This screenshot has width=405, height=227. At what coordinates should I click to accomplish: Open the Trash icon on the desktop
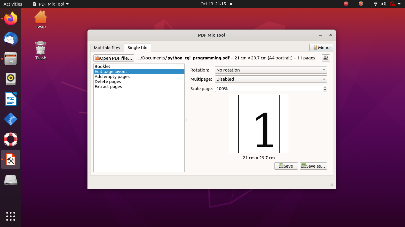41,51
